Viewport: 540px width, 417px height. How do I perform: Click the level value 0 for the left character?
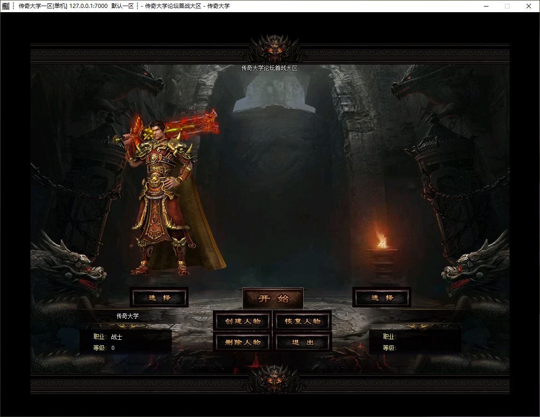coord(113,348)
